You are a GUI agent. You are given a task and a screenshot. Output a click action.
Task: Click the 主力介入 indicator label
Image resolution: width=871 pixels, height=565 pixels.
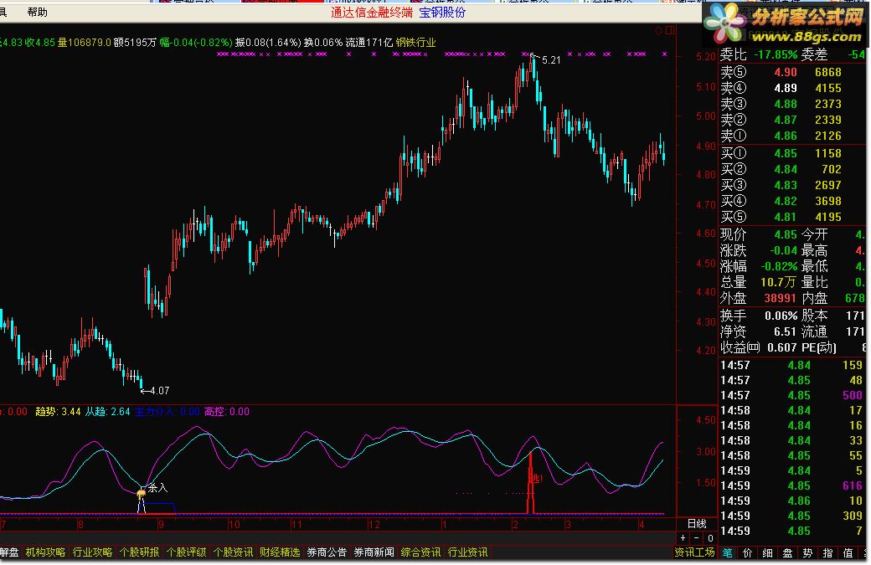pos(154,412)
